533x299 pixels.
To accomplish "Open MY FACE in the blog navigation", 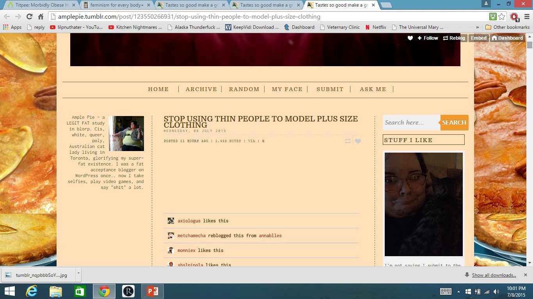I will point(287,89).
